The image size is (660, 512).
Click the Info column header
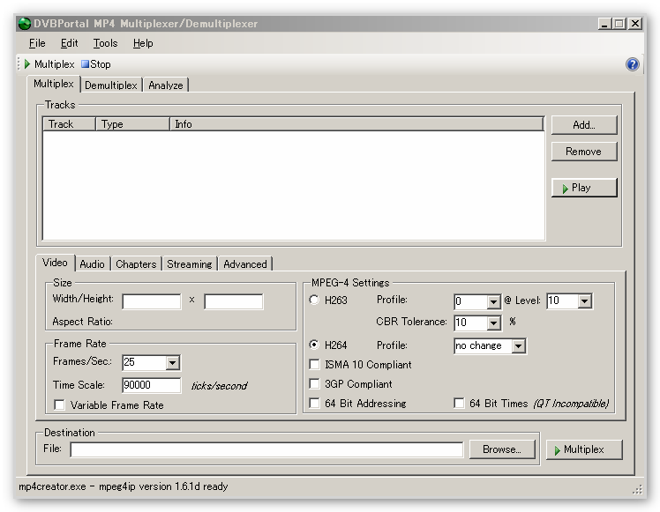pos(356,124)
